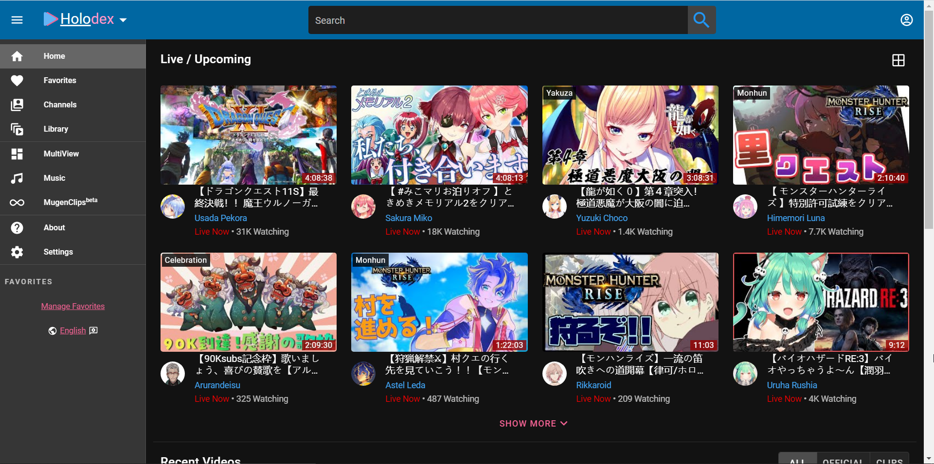The height and width of the screenshot is (464, 934).
Task: Click the Uruha Rushia channel name
Action: [792, 385]
